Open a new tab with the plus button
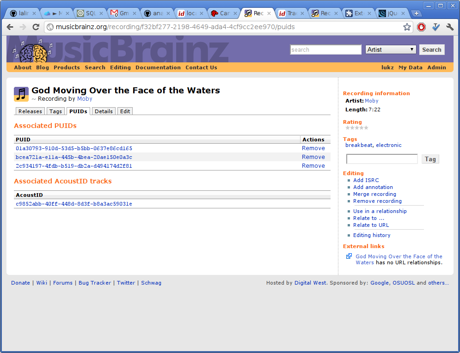Viewport: 460px width, 353px height. [416, 13]
